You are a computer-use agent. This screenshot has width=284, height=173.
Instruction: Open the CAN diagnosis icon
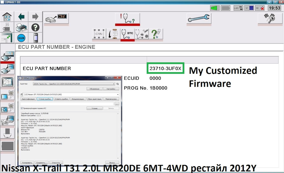(x=99, y=34)
